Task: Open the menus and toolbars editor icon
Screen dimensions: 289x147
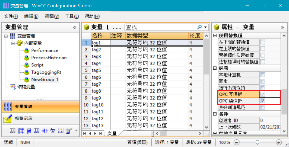Action: click(x=68, y=131)
